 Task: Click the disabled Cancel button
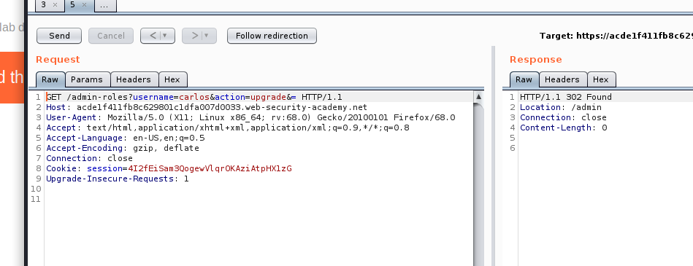pos(110,36)
